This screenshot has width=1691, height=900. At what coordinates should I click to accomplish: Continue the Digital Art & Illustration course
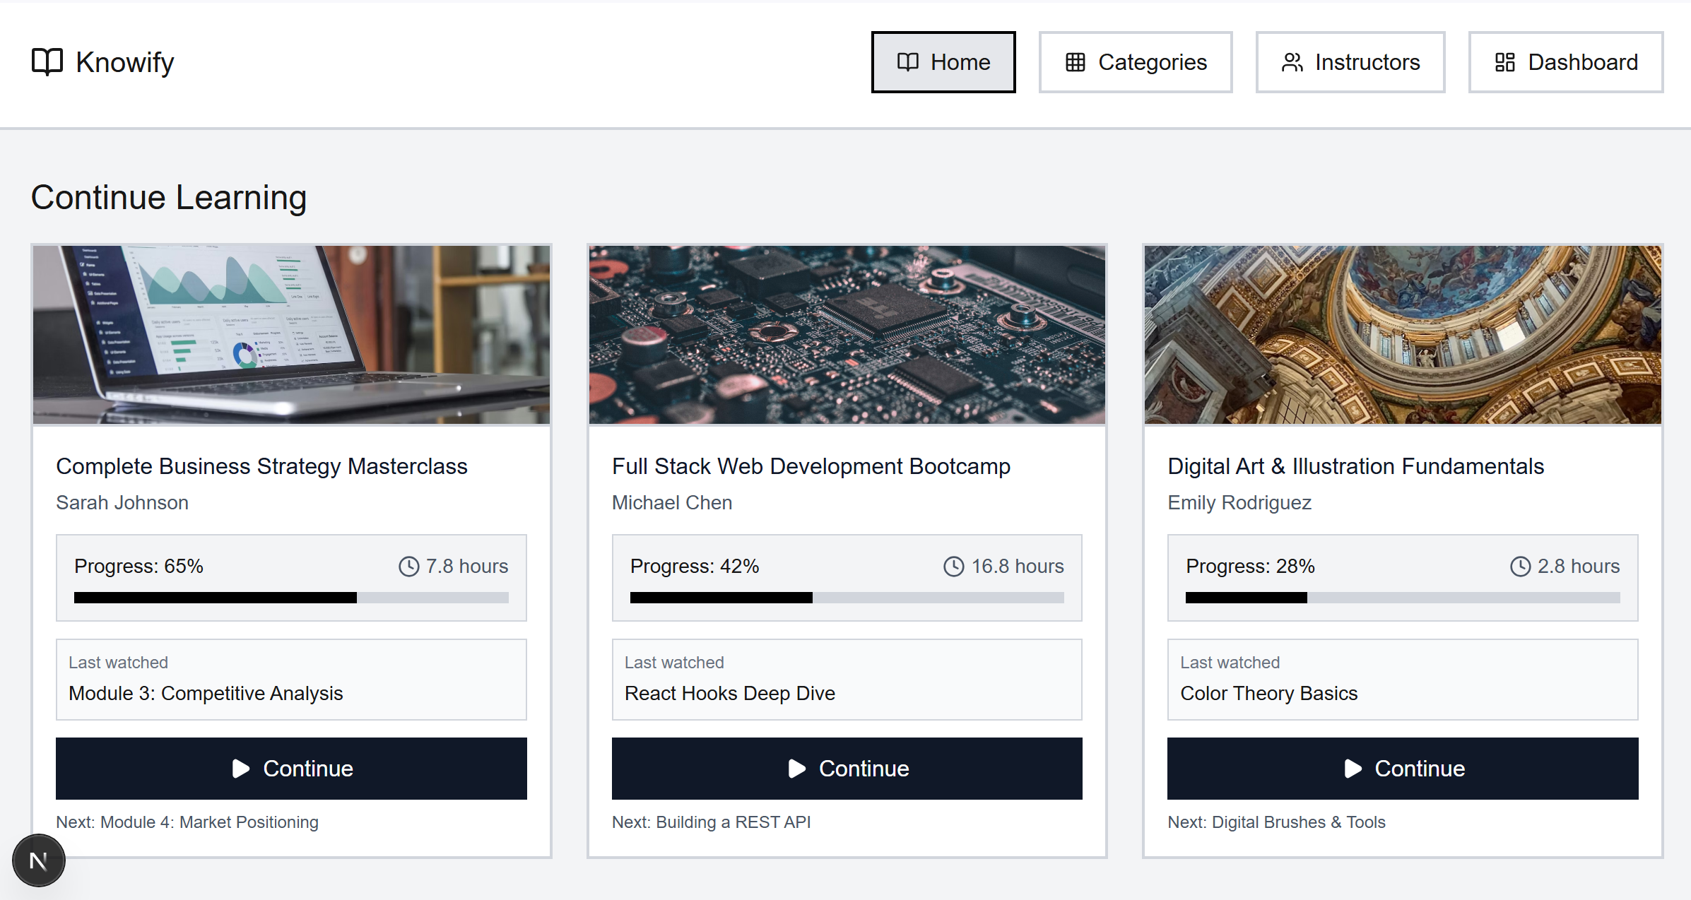1402,769
